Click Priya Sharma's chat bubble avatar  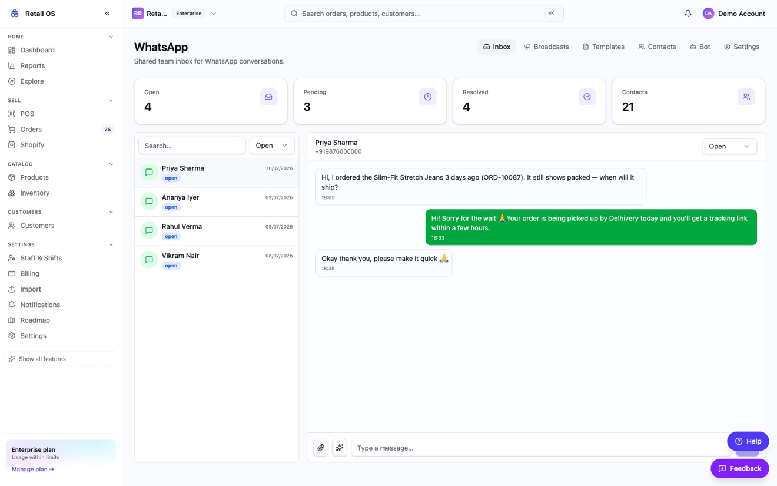point(149,172)
